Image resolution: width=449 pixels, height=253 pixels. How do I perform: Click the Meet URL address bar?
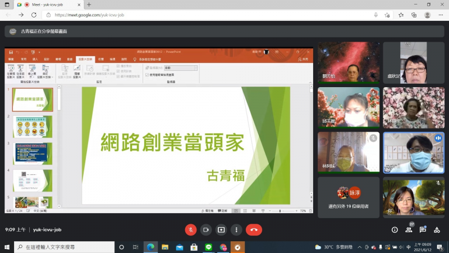tap(168, 15)
